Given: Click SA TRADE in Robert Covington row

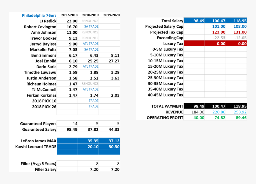Looking at the screenshot, I should [91, 26].
